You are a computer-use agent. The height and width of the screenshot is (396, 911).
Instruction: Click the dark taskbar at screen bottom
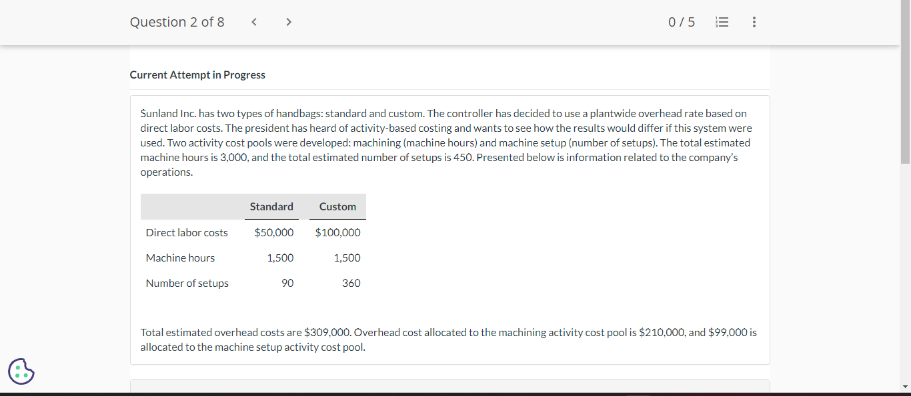[455, 394]
